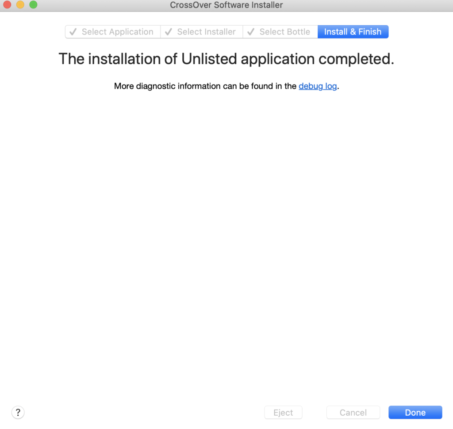Click the installation completed heading text
This screenshot has height=429, width=453.
226,59
